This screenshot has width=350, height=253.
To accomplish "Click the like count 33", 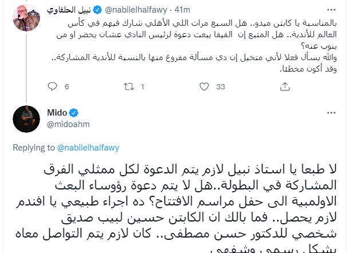I will click(221, 87).
